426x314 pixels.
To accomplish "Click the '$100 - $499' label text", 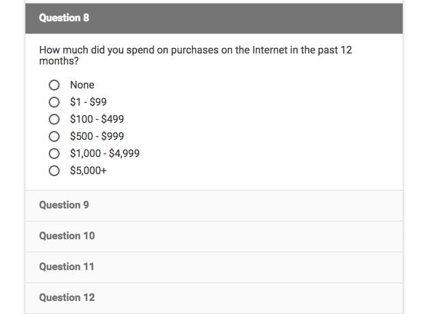I will [97, 119].
